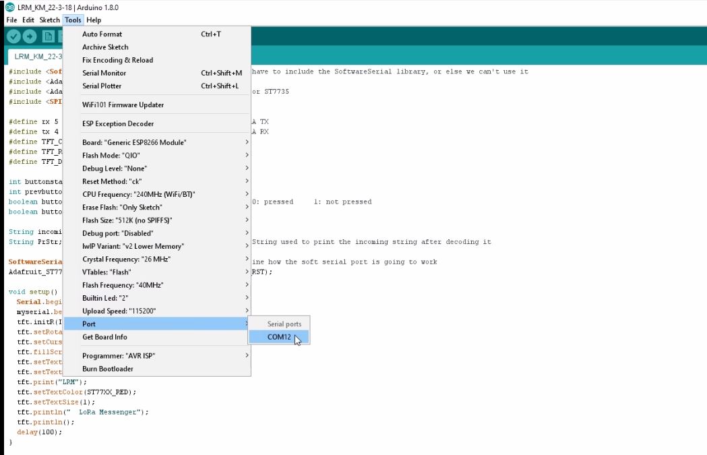Image resolution: width=707 pixels, height=455 pixels.
Task: Click the void setup() line
Action: coord(33,292)
